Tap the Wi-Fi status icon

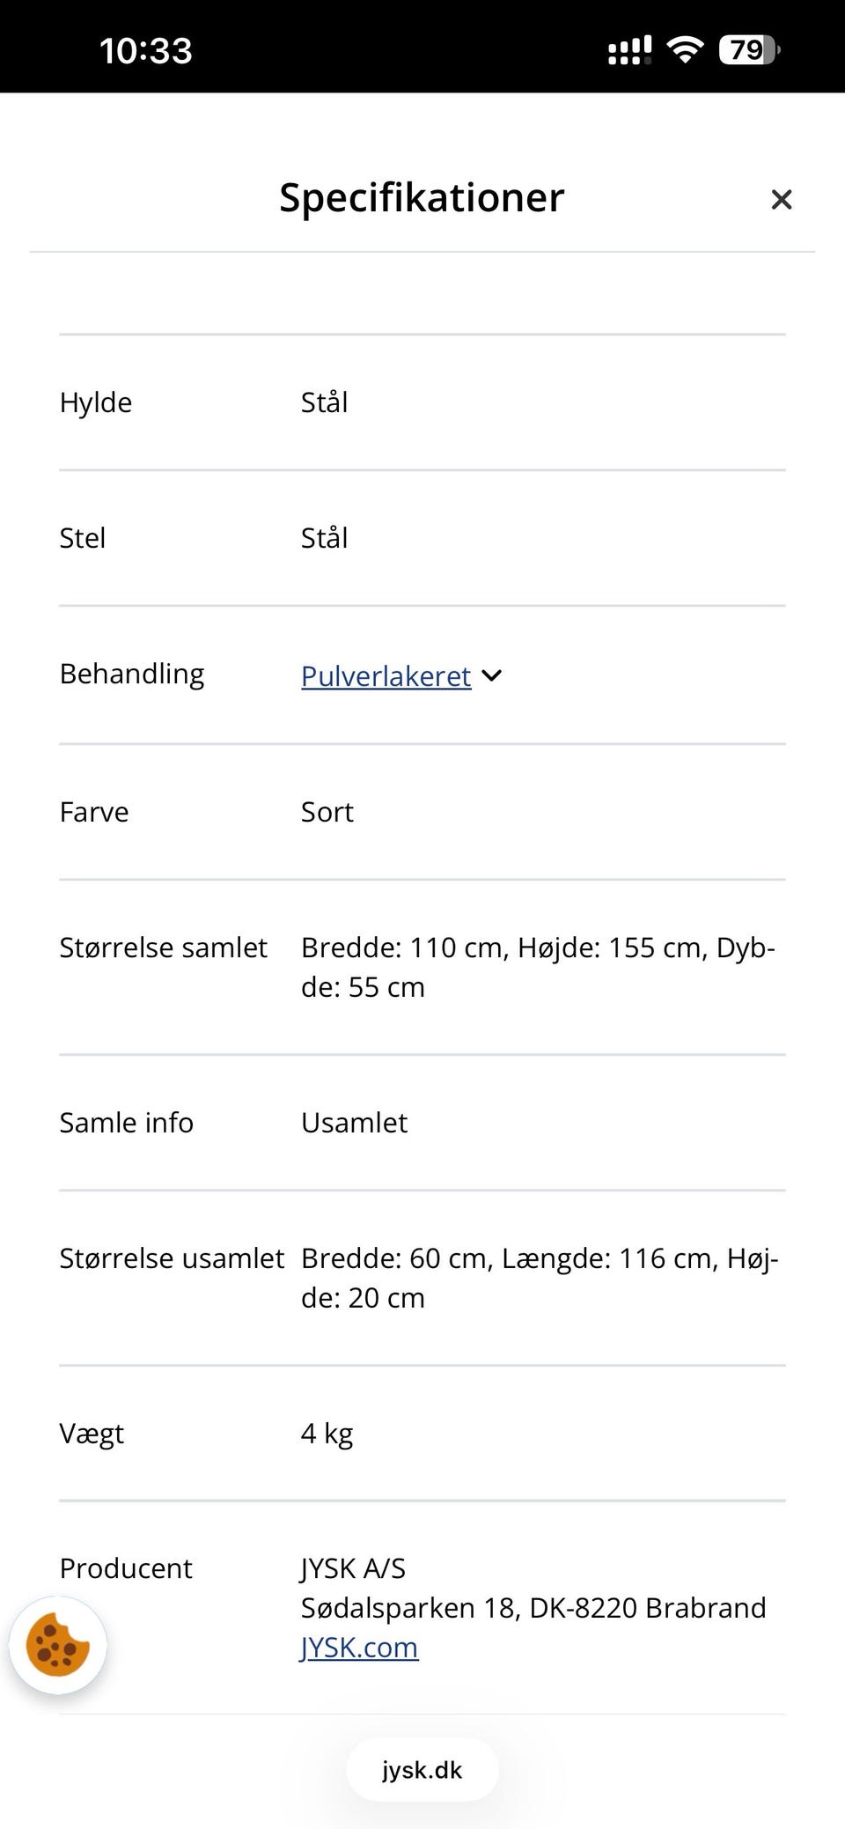point(684,50)
